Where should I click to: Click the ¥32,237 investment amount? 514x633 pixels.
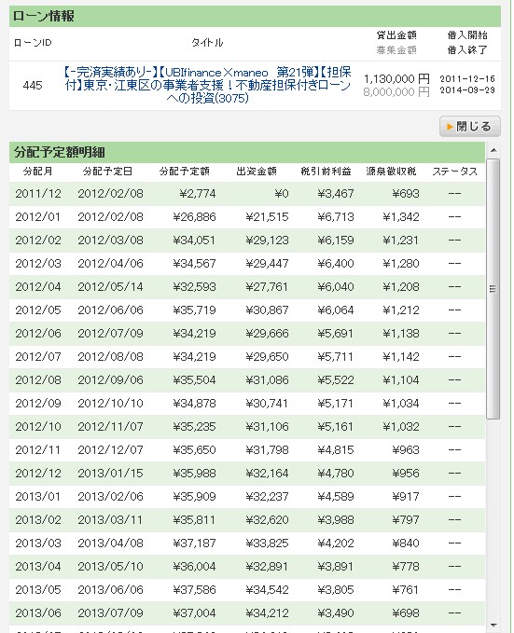pyautogui.click(x=267, y=497)
